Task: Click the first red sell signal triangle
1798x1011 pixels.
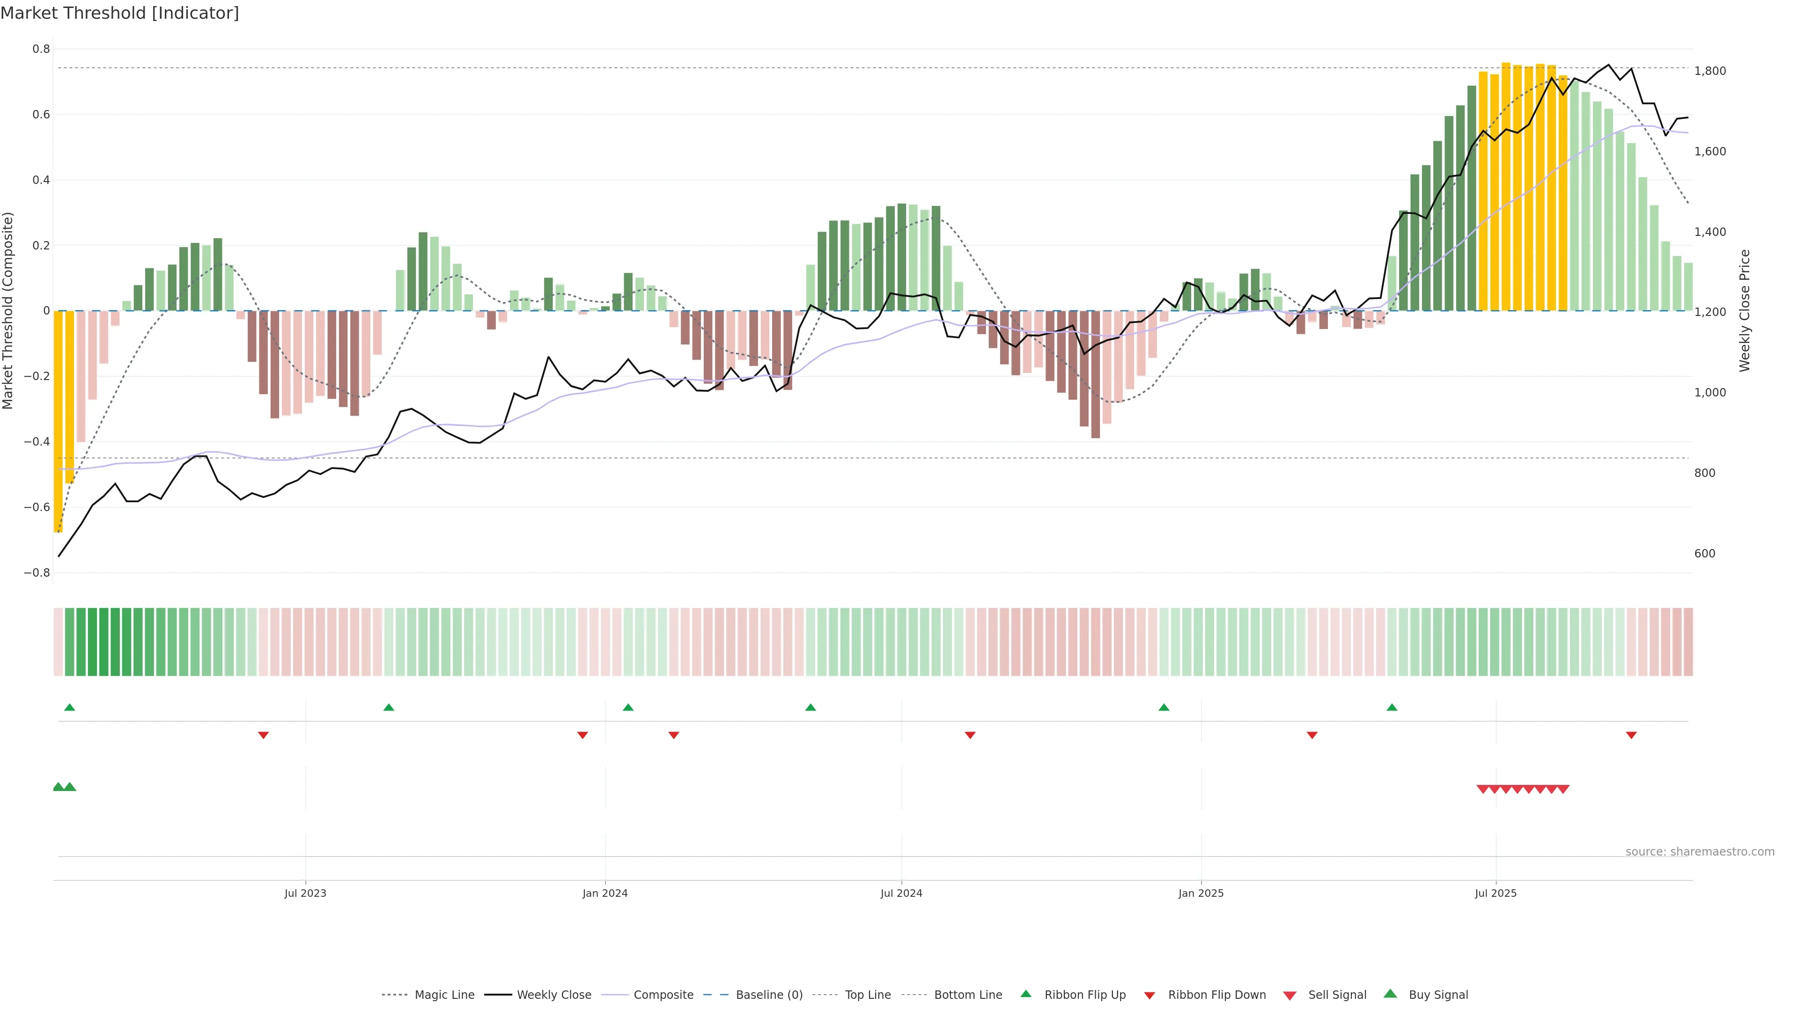Action: (1482, 789)
